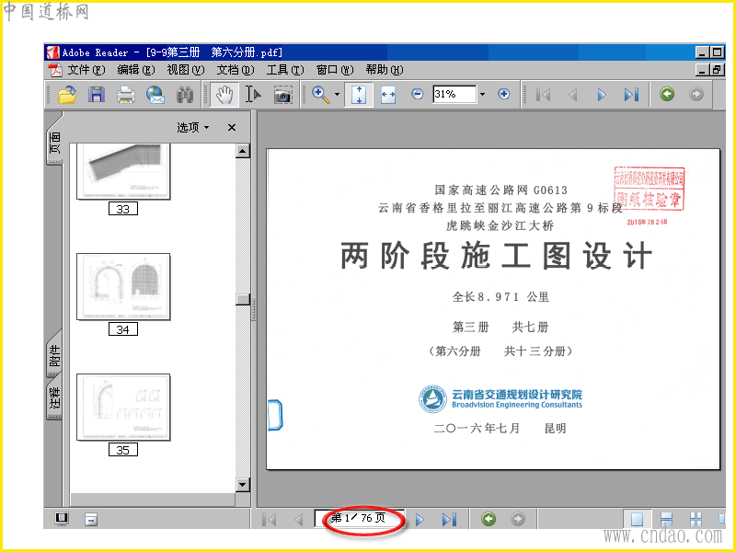Screen dimensions: 736x552
Task: Open the zoom percentage dropdown list
Action: [482, 95]
